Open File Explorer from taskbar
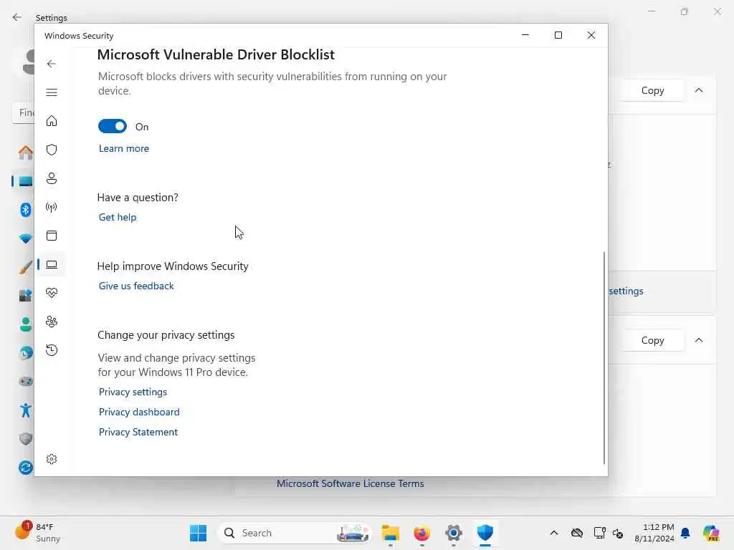Viewport: 734px width, 550px height. (x=391, y=533)
